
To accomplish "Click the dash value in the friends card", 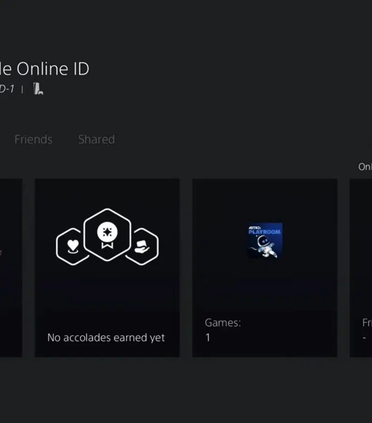I will point(364,338).
